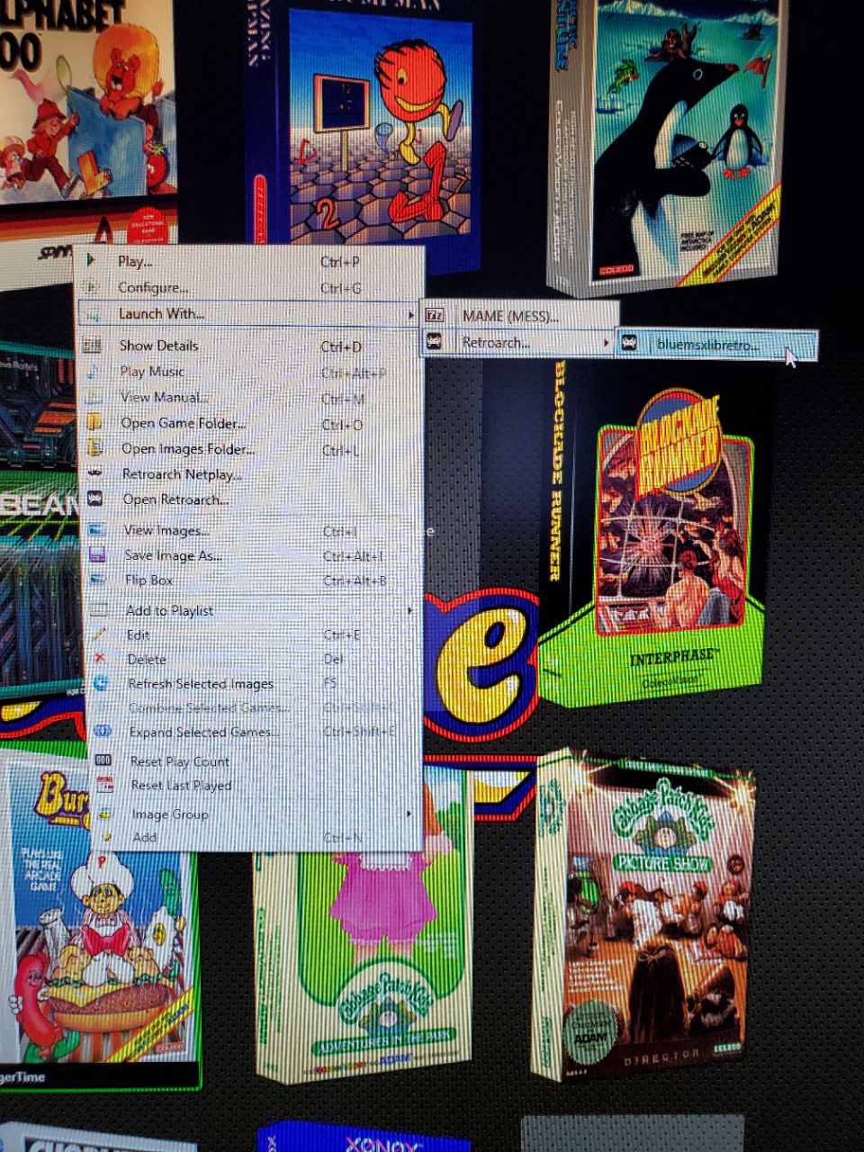Click the Configure menu icon
This screenshot has width=864, height=1152.
pos(91,287)
